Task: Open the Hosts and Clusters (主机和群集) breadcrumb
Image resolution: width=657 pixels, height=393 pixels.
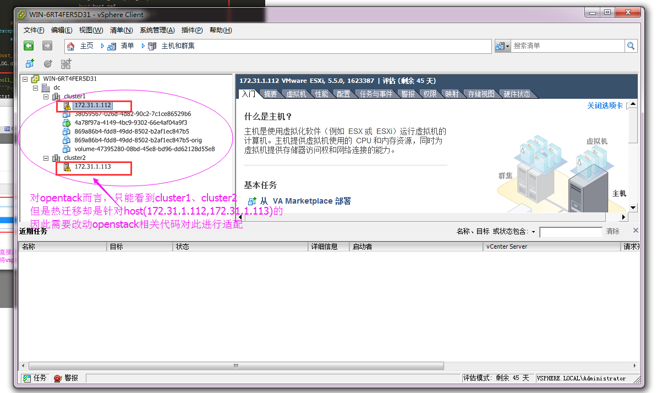Action: [178, 46]
